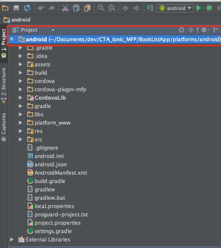Click the settings.gradle Gradle icon
This screenshot has height=248, width=221.
[30, 231]
